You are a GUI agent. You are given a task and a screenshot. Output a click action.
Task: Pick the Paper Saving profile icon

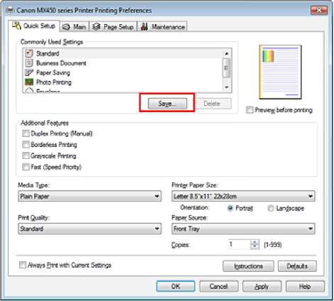coord(29,72)
